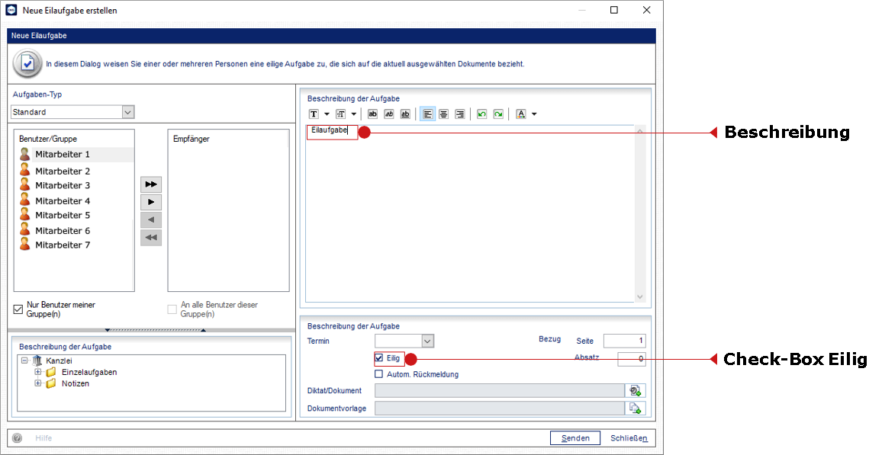Open the font type icon in toolbar
The height and width of the screenshot is (455, 869).
[314, 114]
